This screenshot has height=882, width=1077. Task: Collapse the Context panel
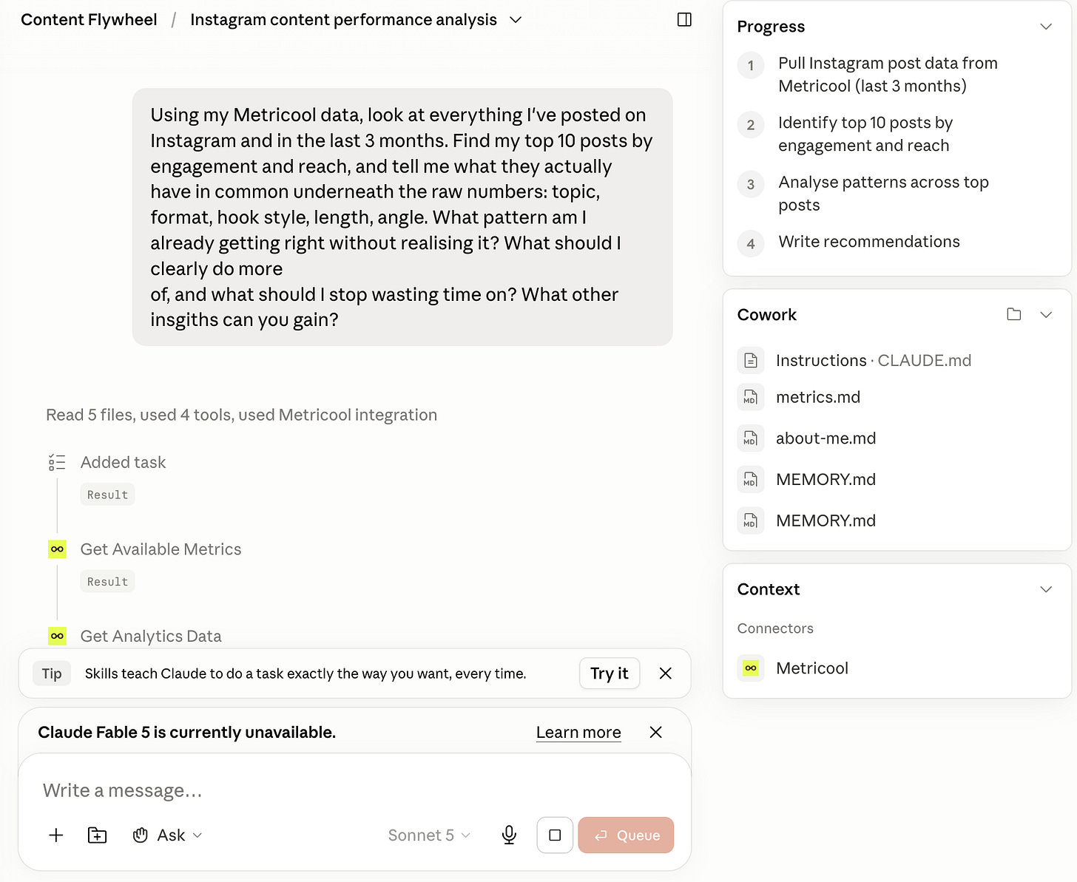tap(1046, 589)
